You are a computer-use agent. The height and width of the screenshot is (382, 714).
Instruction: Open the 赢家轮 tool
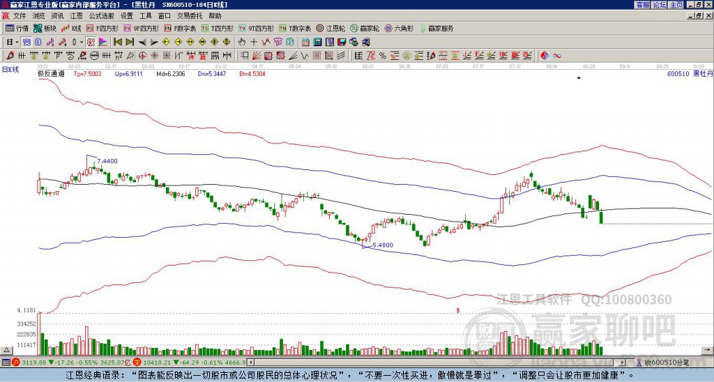click(x=365, y=28)
